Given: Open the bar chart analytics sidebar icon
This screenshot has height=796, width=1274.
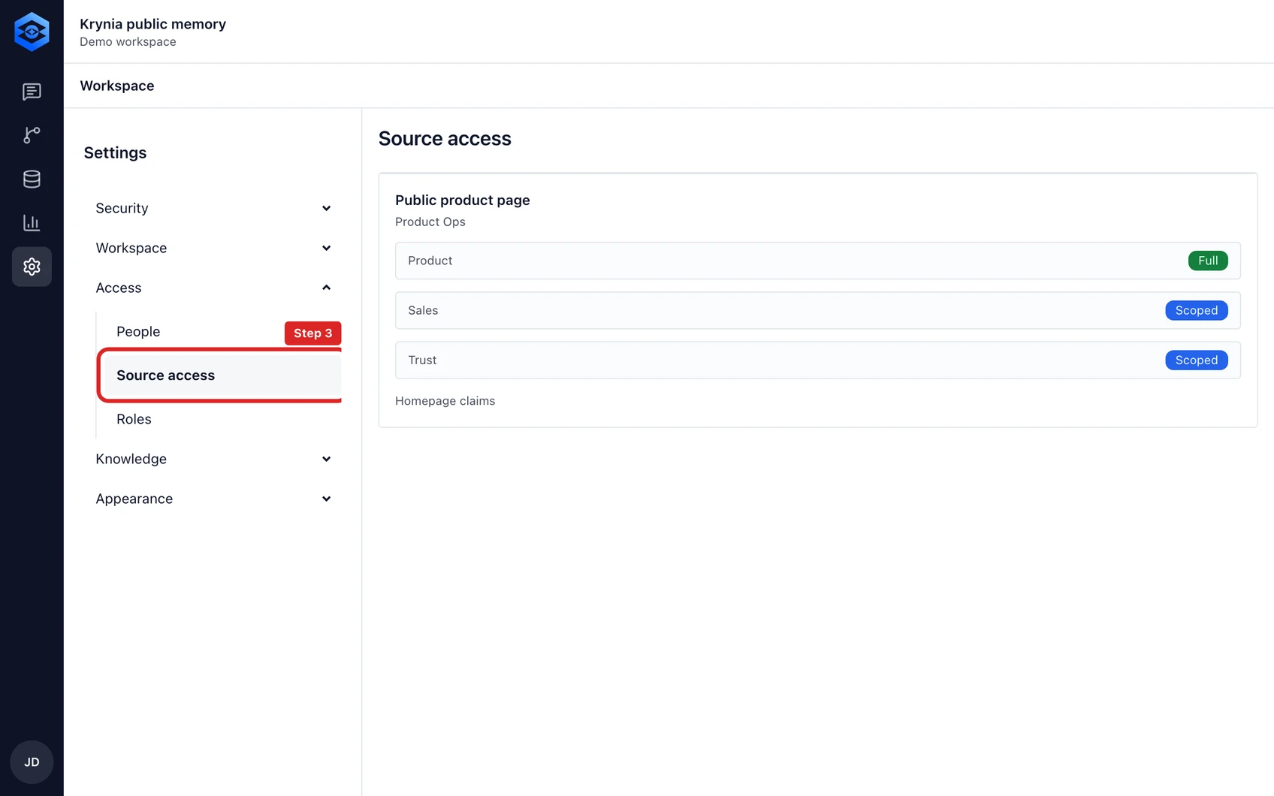Looking at the screenshot, I should point(32,222).
